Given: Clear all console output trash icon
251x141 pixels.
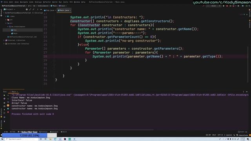Looking at the screenshot, I should point(8,112).
